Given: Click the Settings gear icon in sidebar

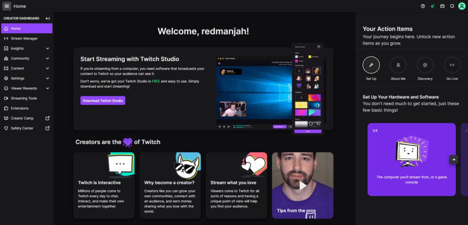Looking at the screenshot, I should [6, 78].
